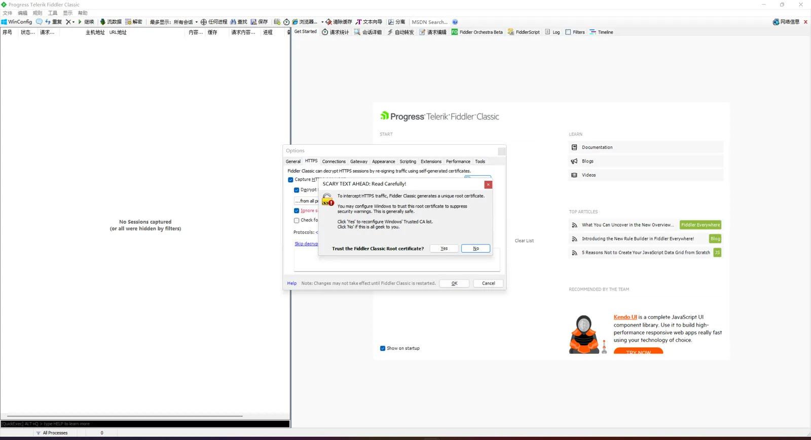This screenshot has width=811, height=440.
Task: Open the AutoResponder (自动转发) tab
Action: tap(400, 32)
